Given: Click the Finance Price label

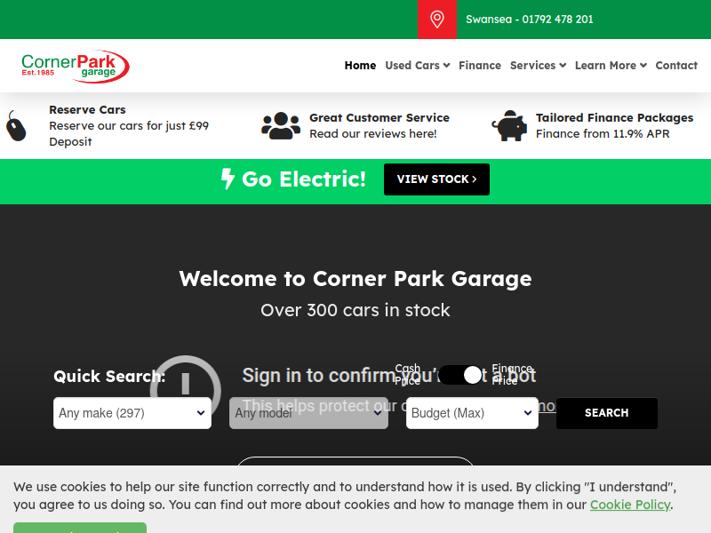Looking at the screenshot, I should pyautogui.click(x=512, y=374).
